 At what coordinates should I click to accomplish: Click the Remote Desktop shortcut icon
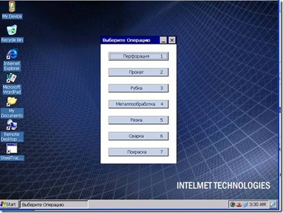pos(12,131)
